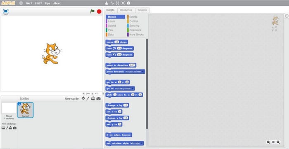Select the Grow sprite tool
The width and height of the screenshot is (289, 149).
pyautogui.click(x=118, y=3)
